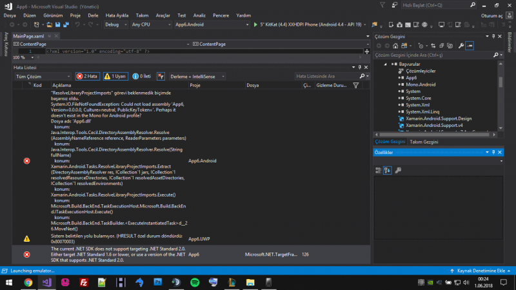Screen dimensions: 516x290
Task: Toggle auto-hide pin on Özellikler panel
Action: (493, 153)
